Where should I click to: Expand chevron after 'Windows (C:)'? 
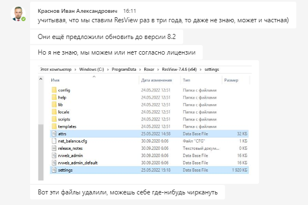click(x=107, y=70)
